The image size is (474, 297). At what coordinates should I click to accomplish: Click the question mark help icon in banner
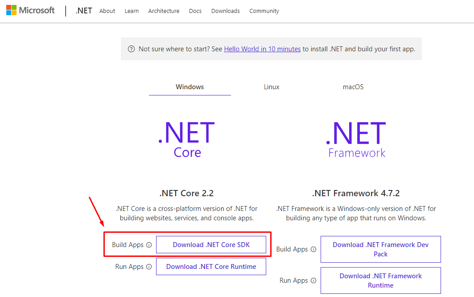click(x=131, y=49)
